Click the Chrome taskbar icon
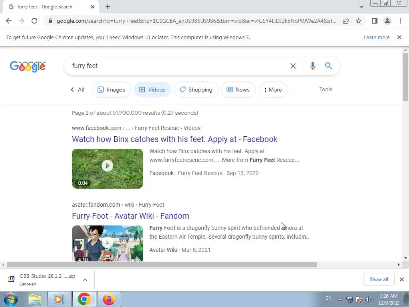The image size is (409, 307). click(84, 299)
